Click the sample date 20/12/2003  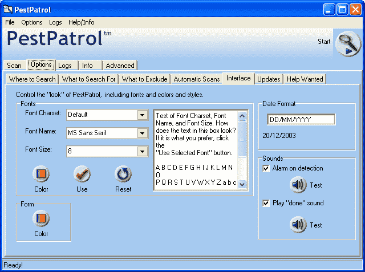coord(279,135)
